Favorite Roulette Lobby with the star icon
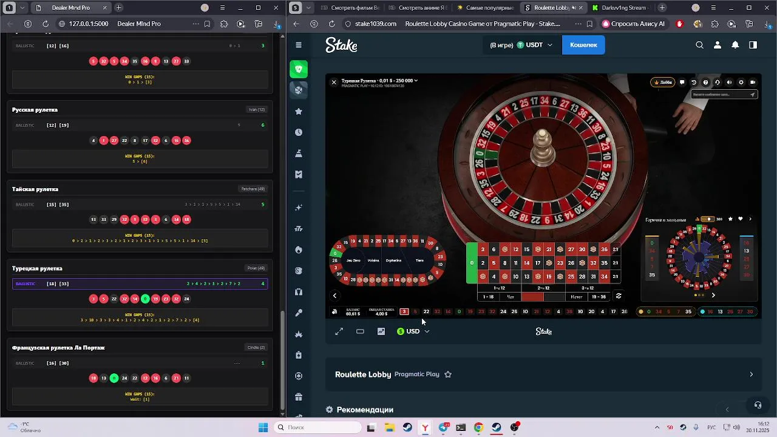 [448, 374]
